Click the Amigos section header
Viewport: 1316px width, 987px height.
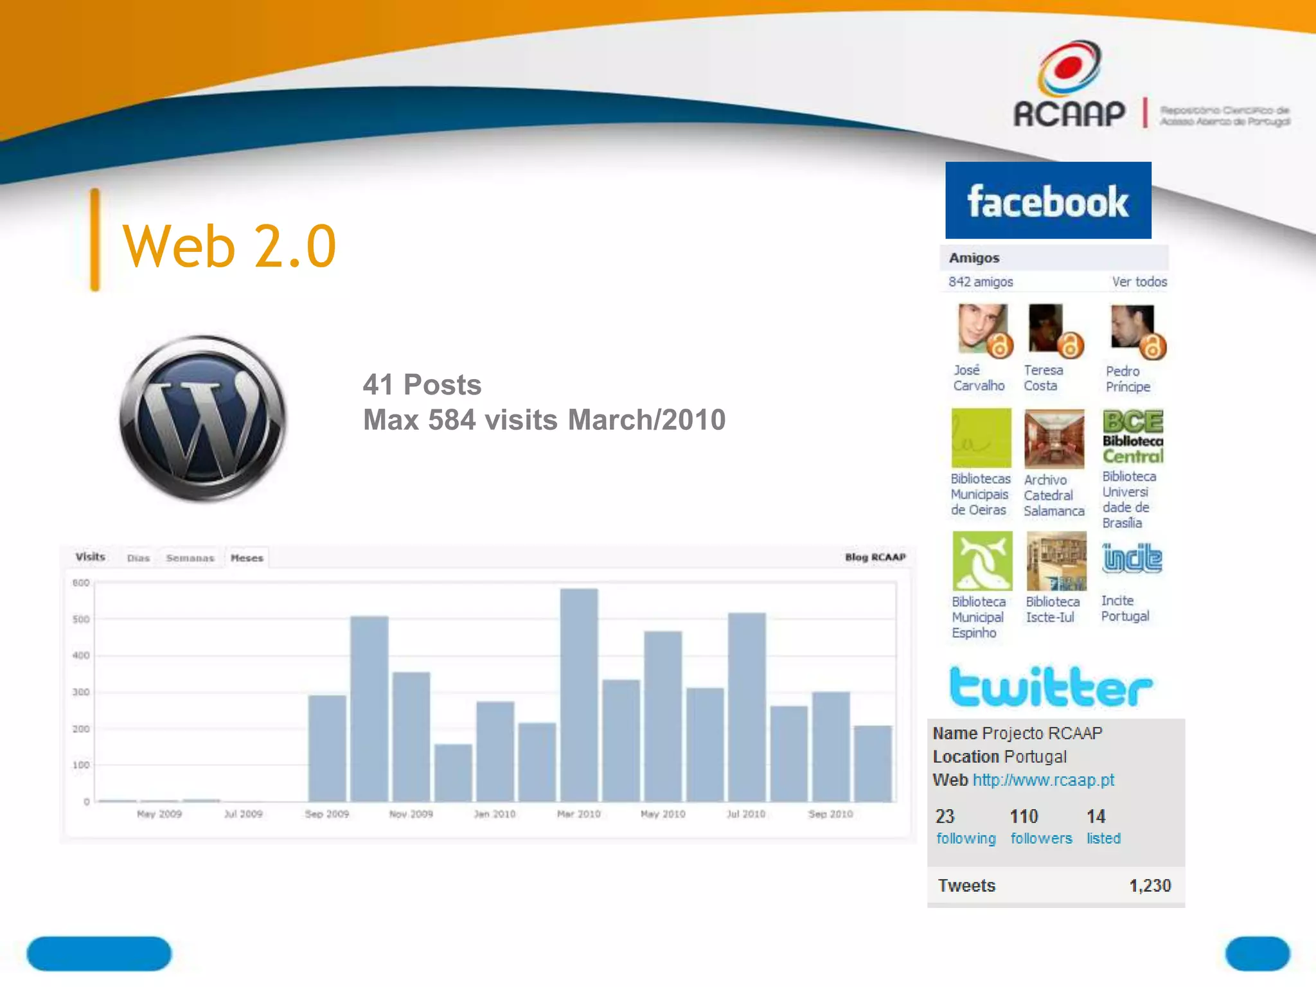point(1054,258)
